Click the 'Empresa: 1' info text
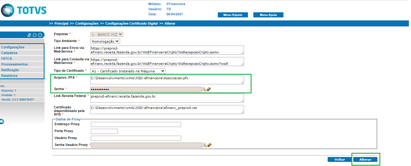The image size is (411, 166). pos(9,90)
